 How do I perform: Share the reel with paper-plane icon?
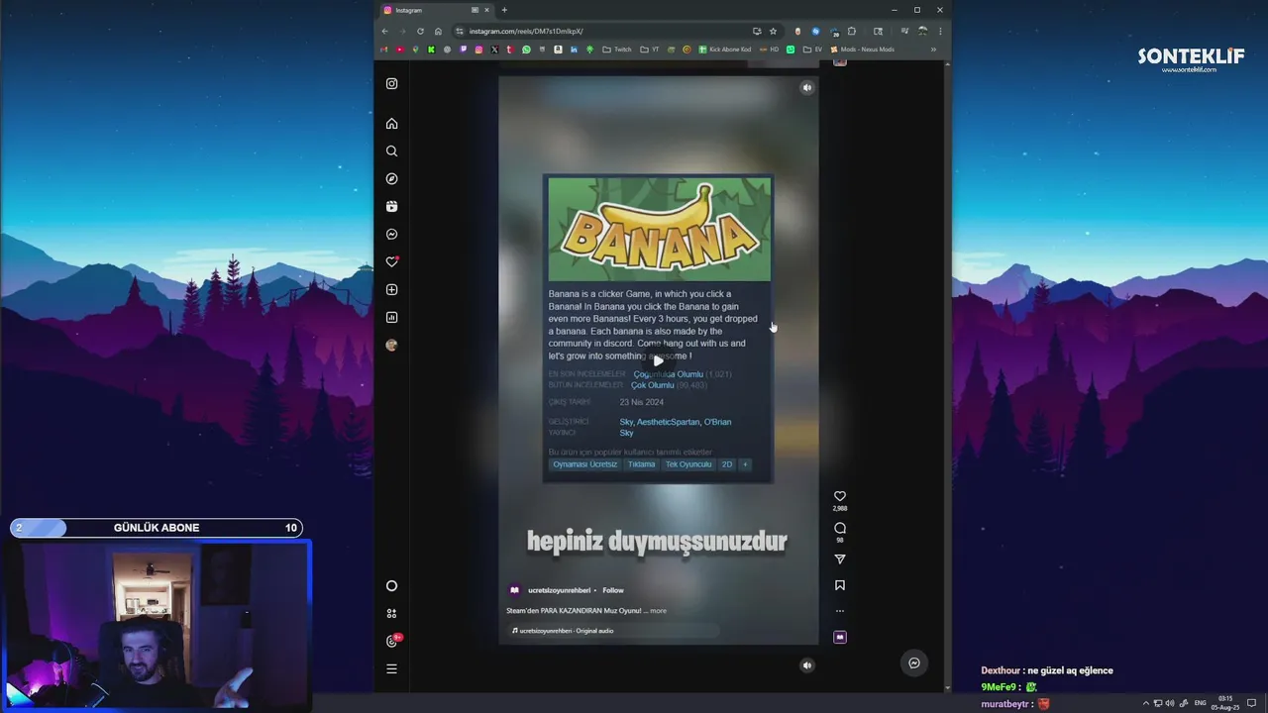[840, 560]
